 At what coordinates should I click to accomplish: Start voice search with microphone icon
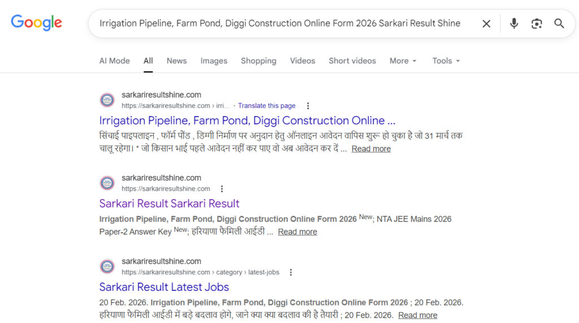click(x=514, y=23)
